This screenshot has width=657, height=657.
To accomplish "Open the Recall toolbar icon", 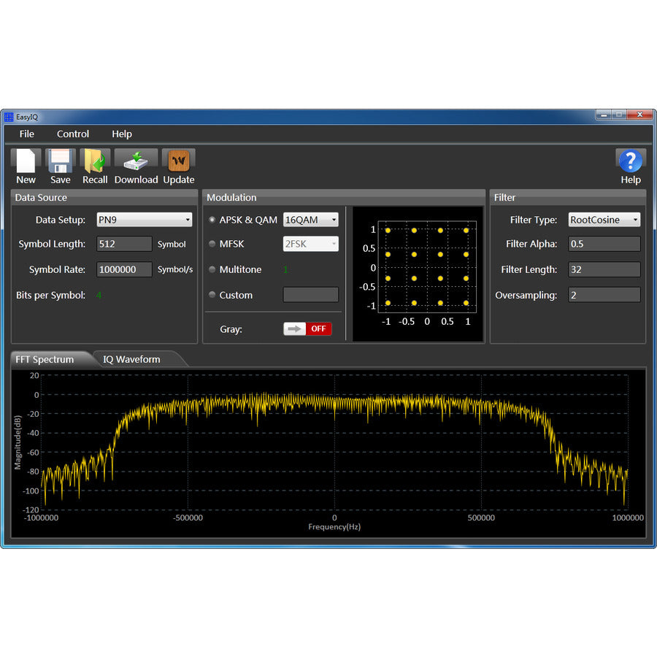I will tap(95, 162).
